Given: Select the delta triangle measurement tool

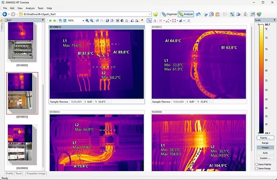Looking at the screenshot, I should click(155, 20).
